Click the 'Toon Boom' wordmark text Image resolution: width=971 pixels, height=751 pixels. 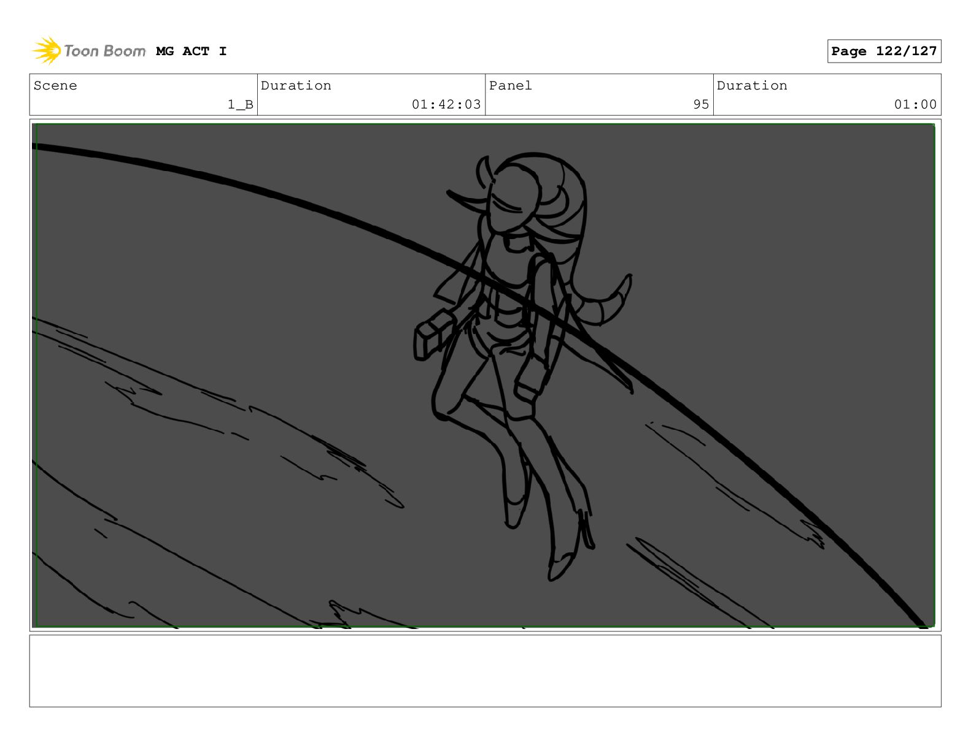(105, 51)
